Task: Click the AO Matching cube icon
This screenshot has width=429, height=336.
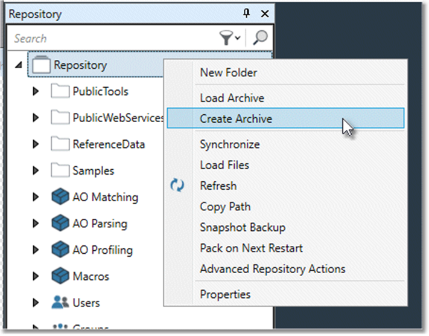Action: click(61, 197)
